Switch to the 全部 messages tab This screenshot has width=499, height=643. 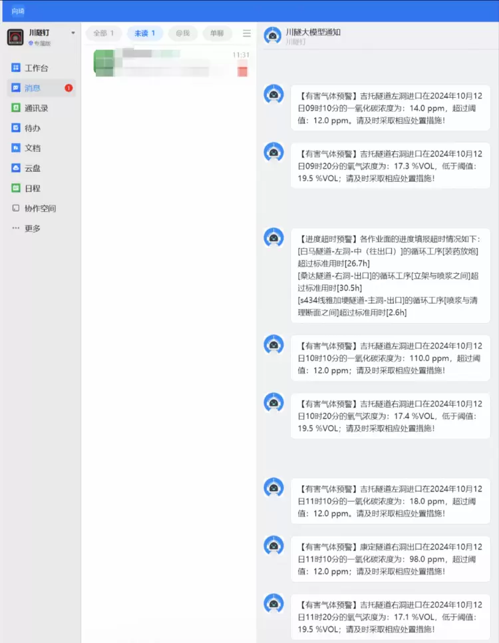103,33
